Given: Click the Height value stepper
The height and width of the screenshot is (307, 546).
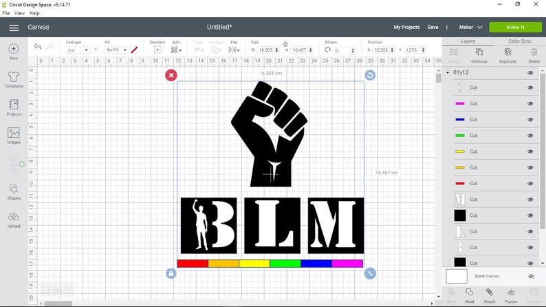Looking at the screenshot, I should click(x=311, y=50).
